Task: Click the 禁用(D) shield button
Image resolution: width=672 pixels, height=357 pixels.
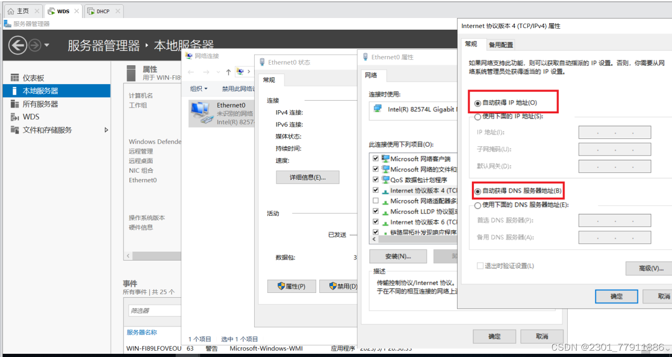Action: pos(339,286)
